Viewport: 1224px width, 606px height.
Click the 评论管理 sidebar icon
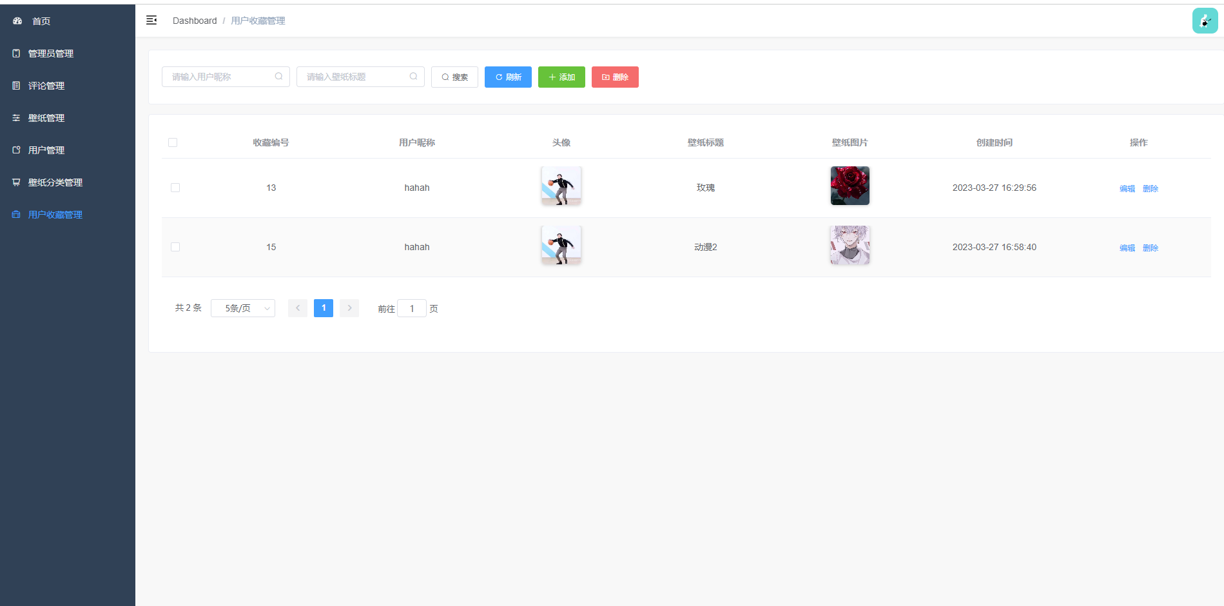[17, 86]
